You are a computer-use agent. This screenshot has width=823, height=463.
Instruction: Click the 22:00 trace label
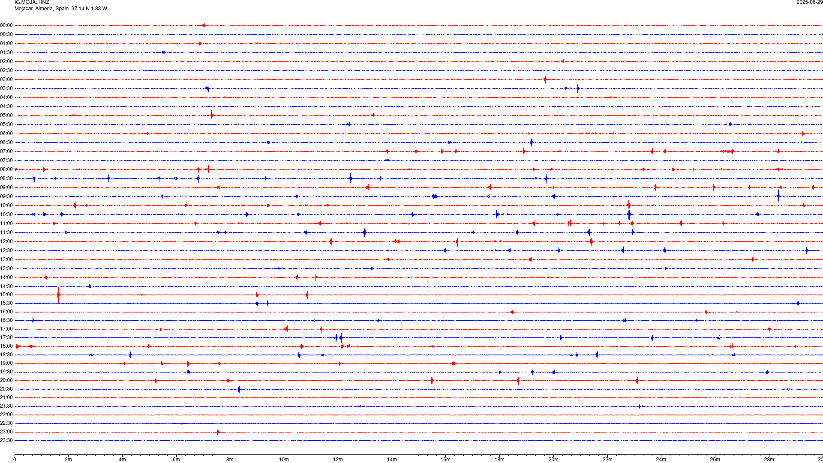tap(6, 415)
